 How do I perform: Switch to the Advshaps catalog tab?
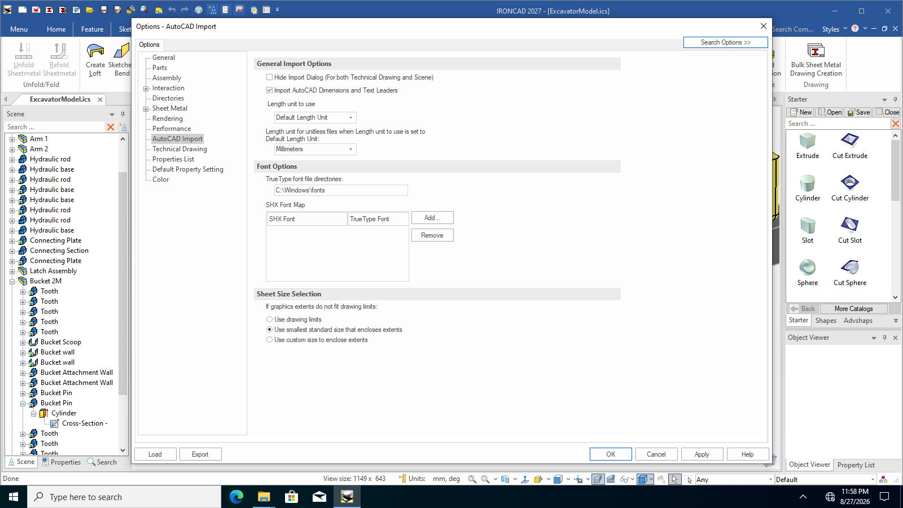(x=858, y=321)
